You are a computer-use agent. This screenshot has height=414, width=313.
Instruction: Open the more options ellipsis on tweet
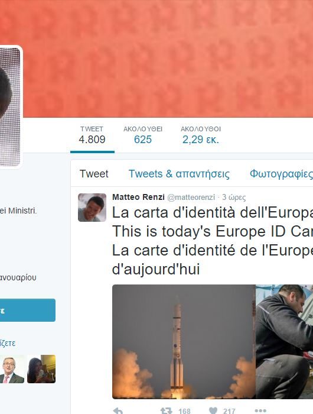coord(260,411)
